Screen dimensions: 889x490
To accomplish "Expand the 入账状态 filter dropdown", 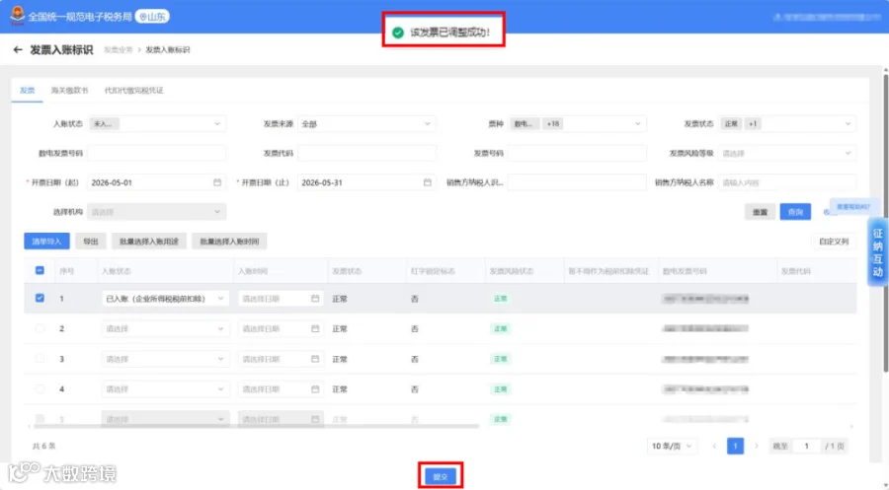I will click(157, 124).
